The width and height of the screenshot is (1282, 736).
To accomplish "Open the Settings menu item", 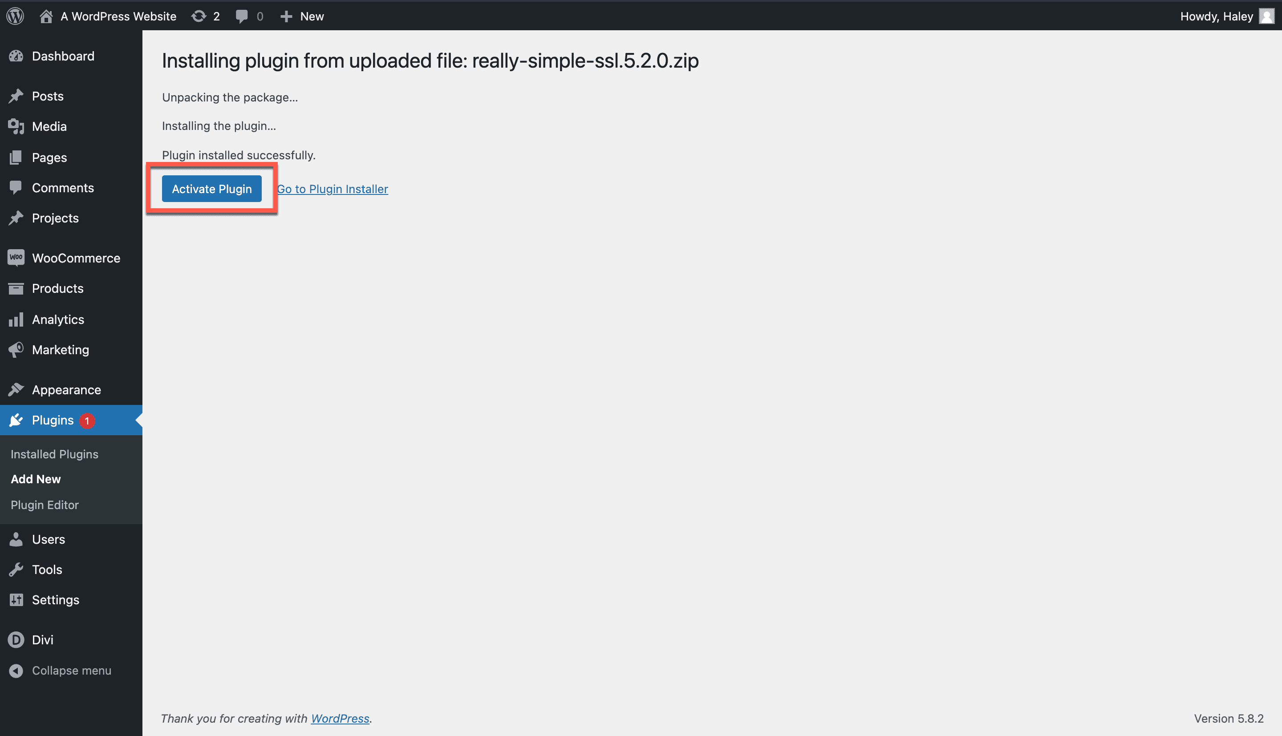I will (56, 599).
